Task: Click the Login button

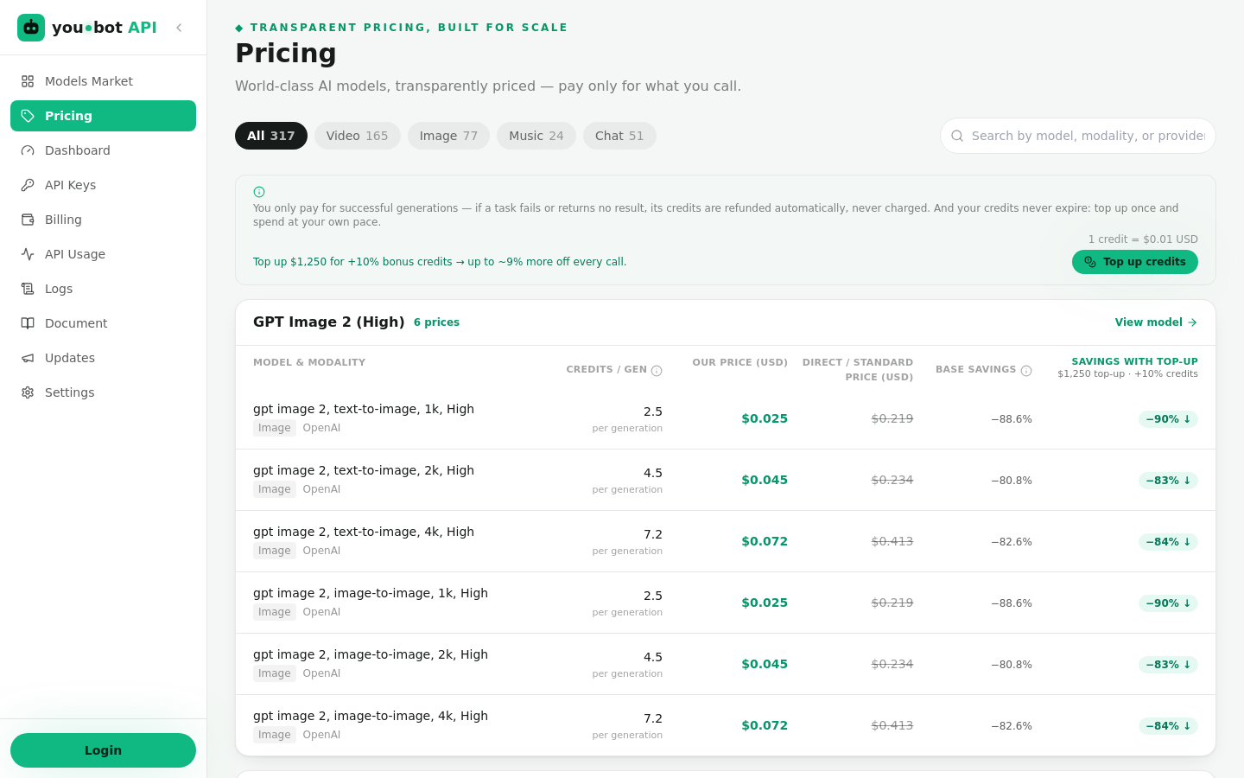Action: (x=103, y=750)
